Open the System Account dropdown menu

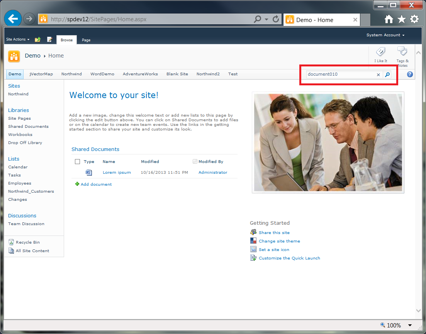tap(385, 35)
